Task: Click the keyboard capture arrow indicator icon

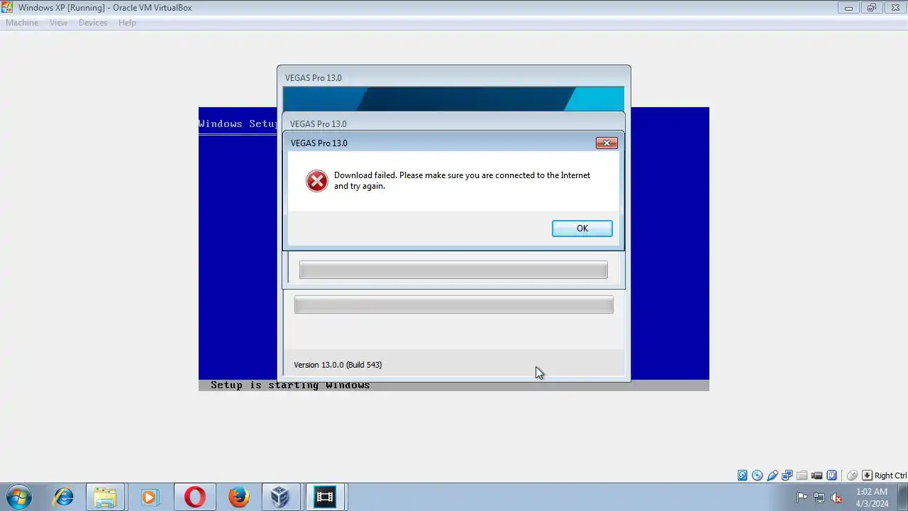Action: click(x=867, y=476)
